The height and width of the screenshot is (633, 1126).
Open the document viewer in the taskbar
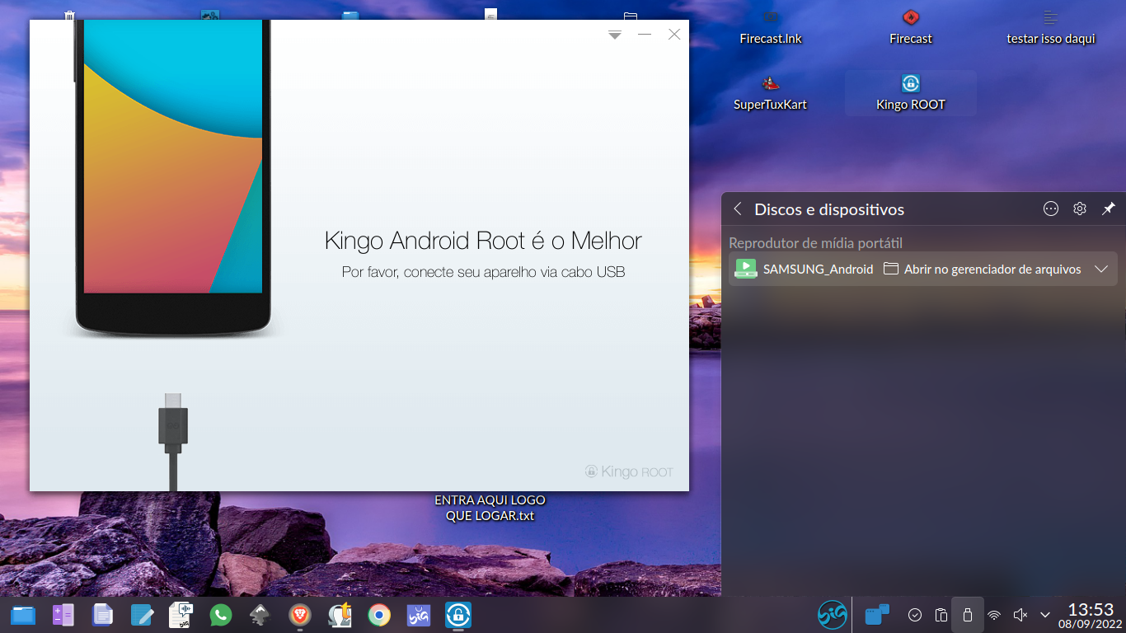point(102,615)
